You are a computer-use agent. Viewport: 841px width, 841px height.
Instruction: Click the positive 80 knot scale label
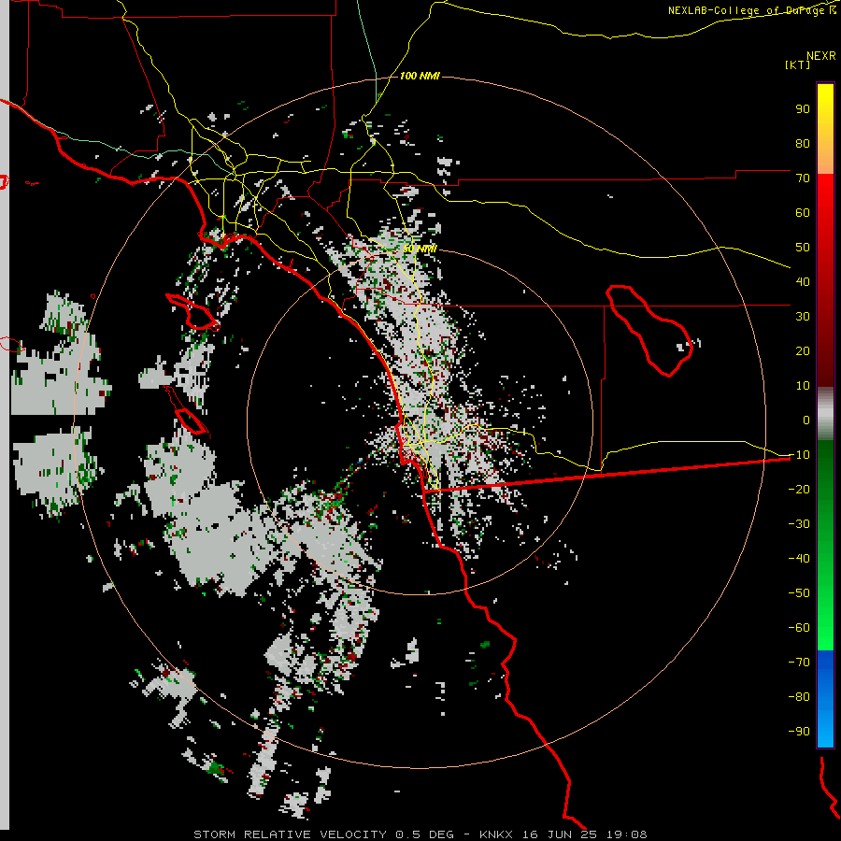tap(803, 144)
